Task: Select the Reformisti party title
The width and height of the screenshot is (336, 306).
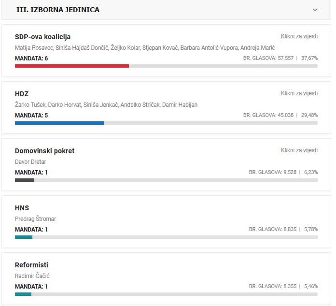Action: pyautogui.click(x=32, y=265)
